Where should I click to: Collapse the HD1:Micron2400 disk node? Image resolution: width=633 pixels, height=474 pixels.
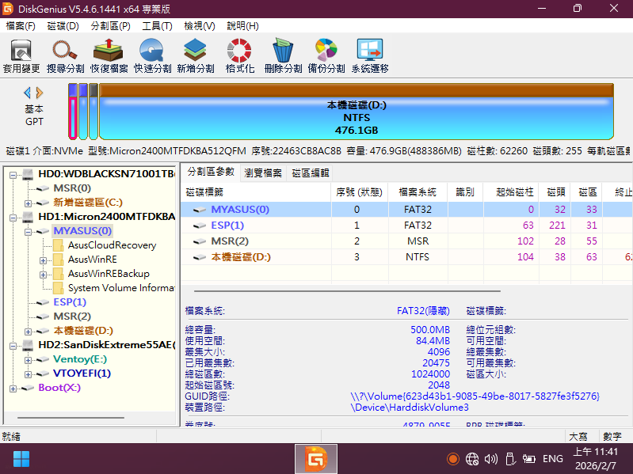pos(13,218)
